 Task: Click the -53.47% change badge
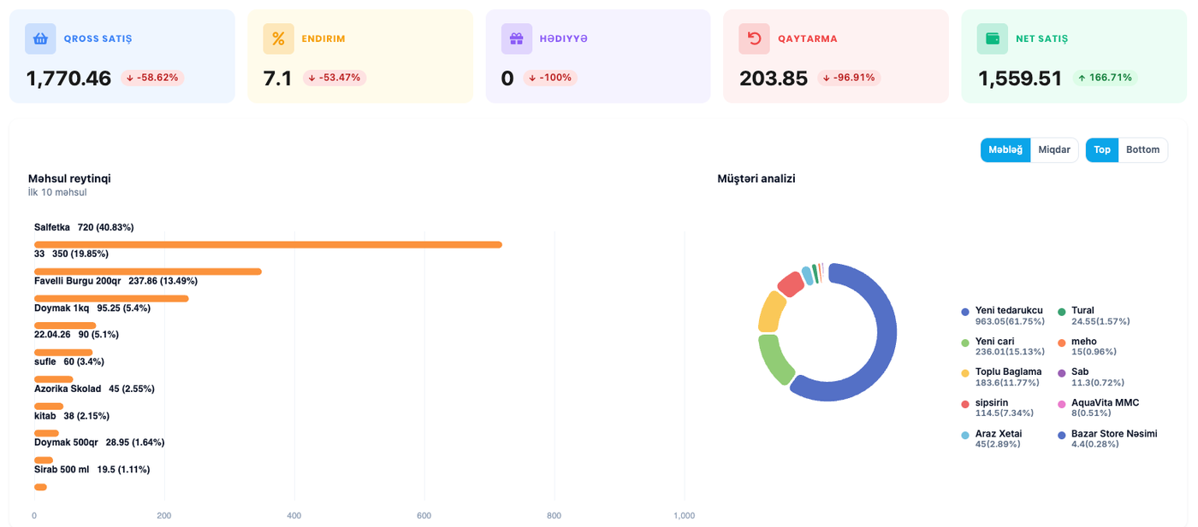tap(334, 78)
